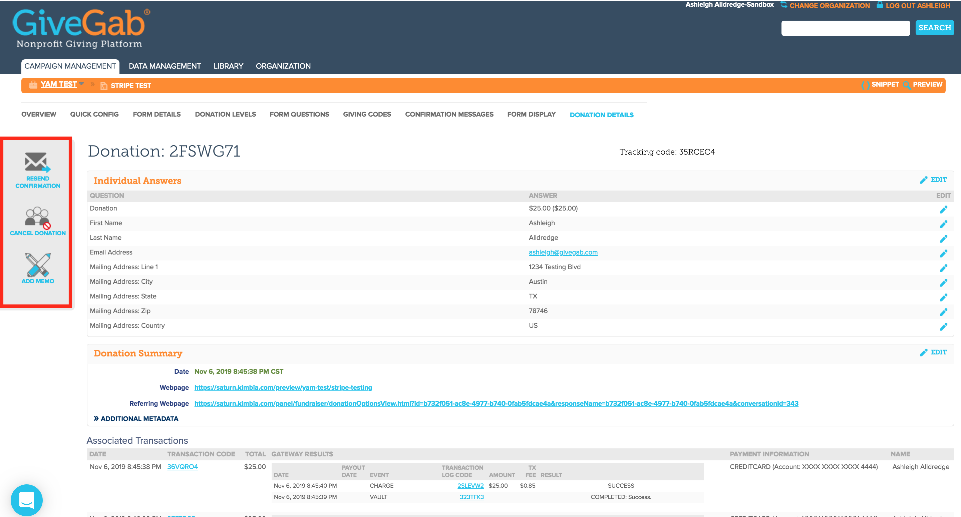Edit Mailing Address Zip pencil
The image size is (961, 517).
coord(943,312)
